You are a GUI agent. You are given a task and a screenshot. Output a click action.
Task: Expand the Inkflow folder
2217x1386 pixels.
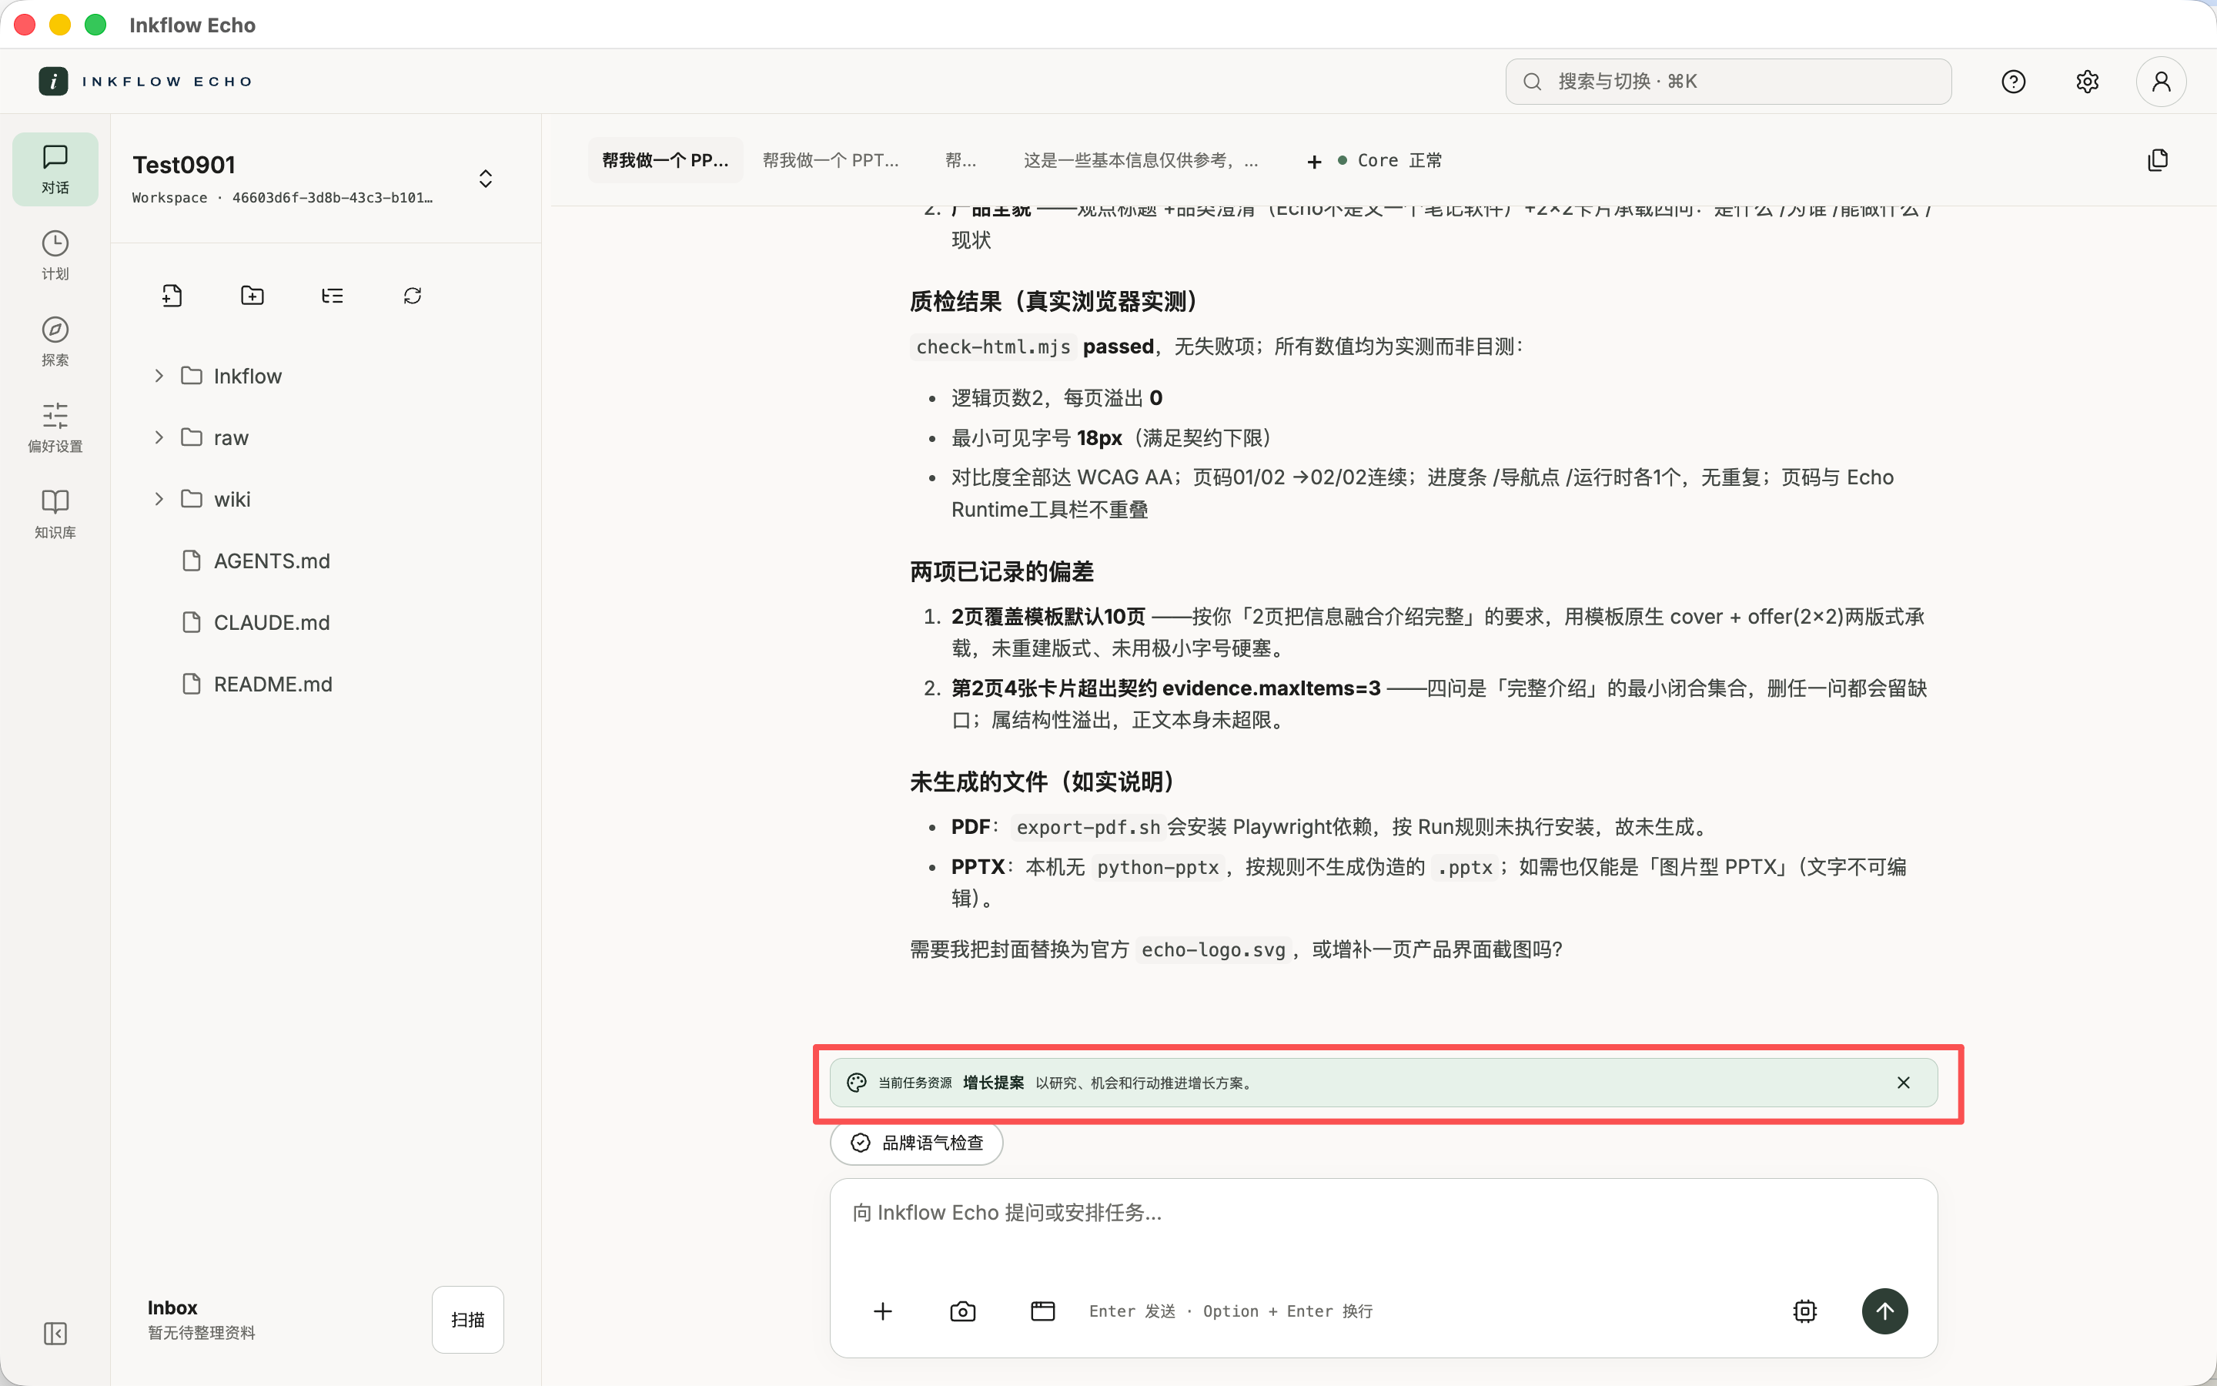(x=159, y=376)
